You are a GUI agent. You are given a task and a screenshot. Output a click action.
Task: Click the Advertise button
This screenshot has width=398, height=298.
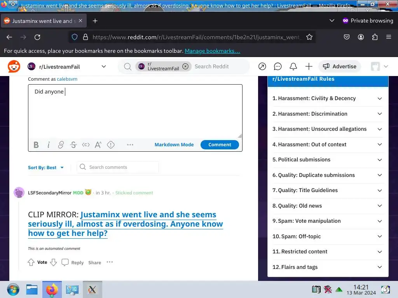[340, 66]
